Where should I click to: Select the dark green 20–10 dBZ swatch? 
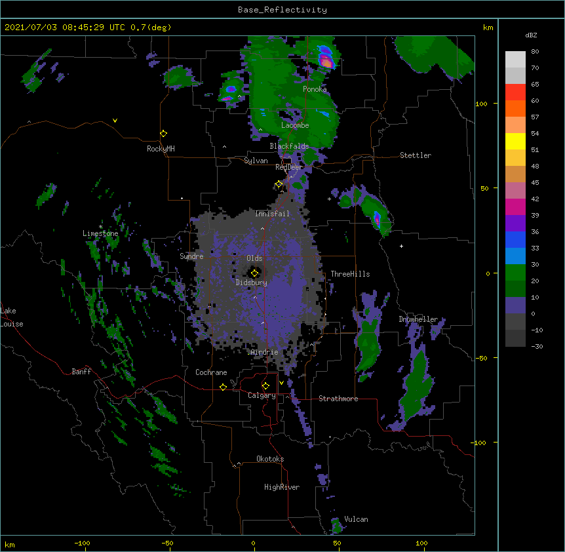pos(515,289)
